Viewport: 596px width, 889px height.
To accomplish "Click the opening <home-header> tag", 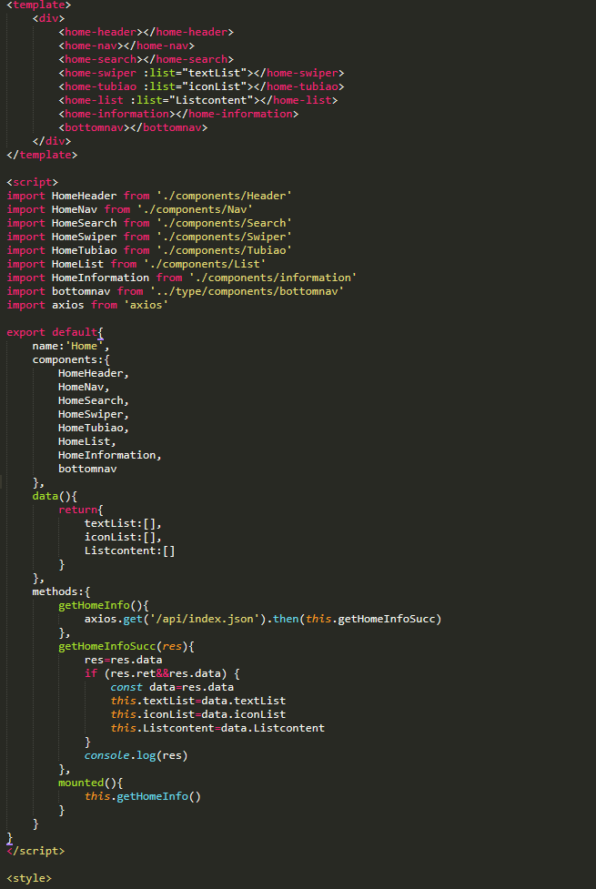I will [100, 33].
